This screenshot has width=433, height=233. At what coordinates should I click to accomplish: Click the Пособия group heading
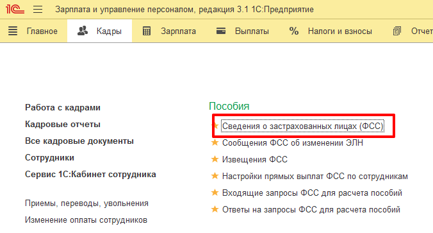pyautogui.click(x=229, y=106)
